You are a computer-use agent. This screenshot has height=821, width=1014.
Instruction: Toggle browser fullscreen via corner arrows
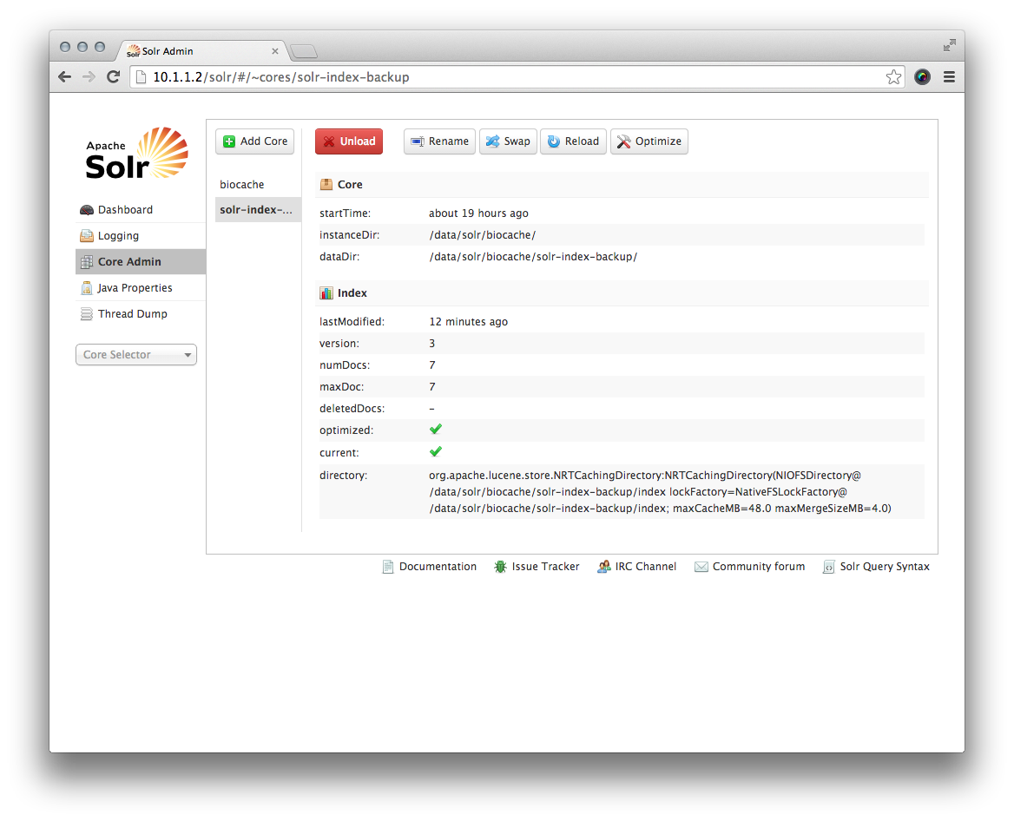click(x=950, y=45)
